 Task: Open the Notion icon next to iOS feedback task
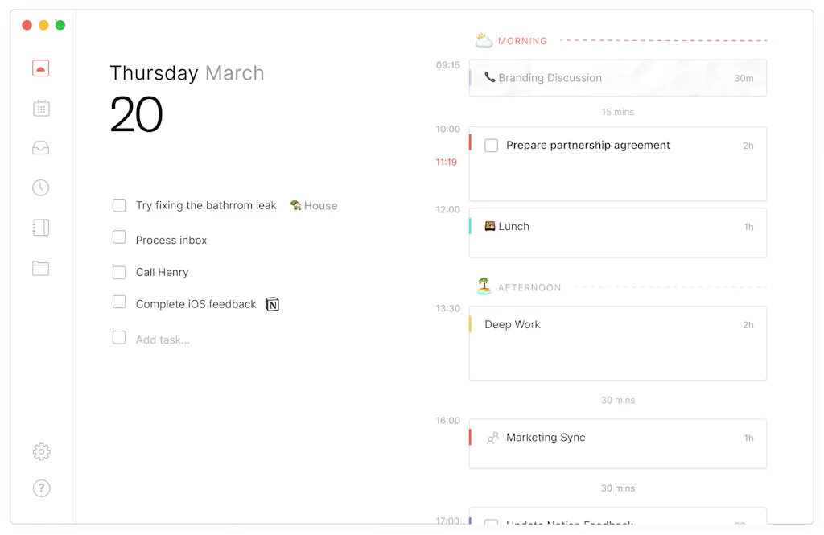(272, 303)
